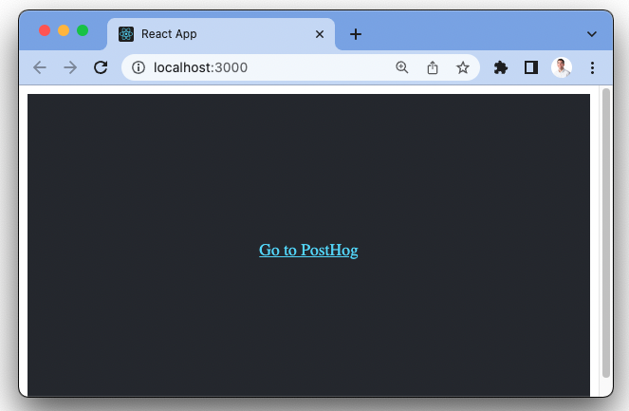This screenshot has height=411, width=629.
Task: Follow the Go to PostHog link
Action: coord(308,251)
